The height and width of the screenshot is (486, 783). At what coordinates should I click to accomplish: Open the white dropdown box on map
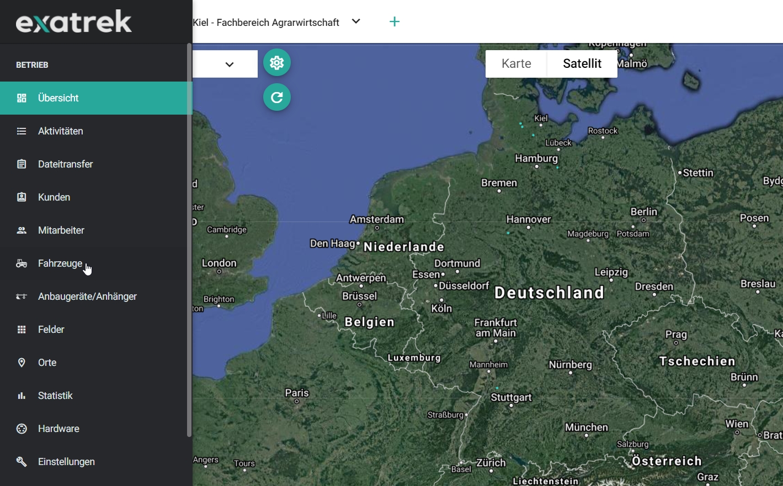pos(225,64)
